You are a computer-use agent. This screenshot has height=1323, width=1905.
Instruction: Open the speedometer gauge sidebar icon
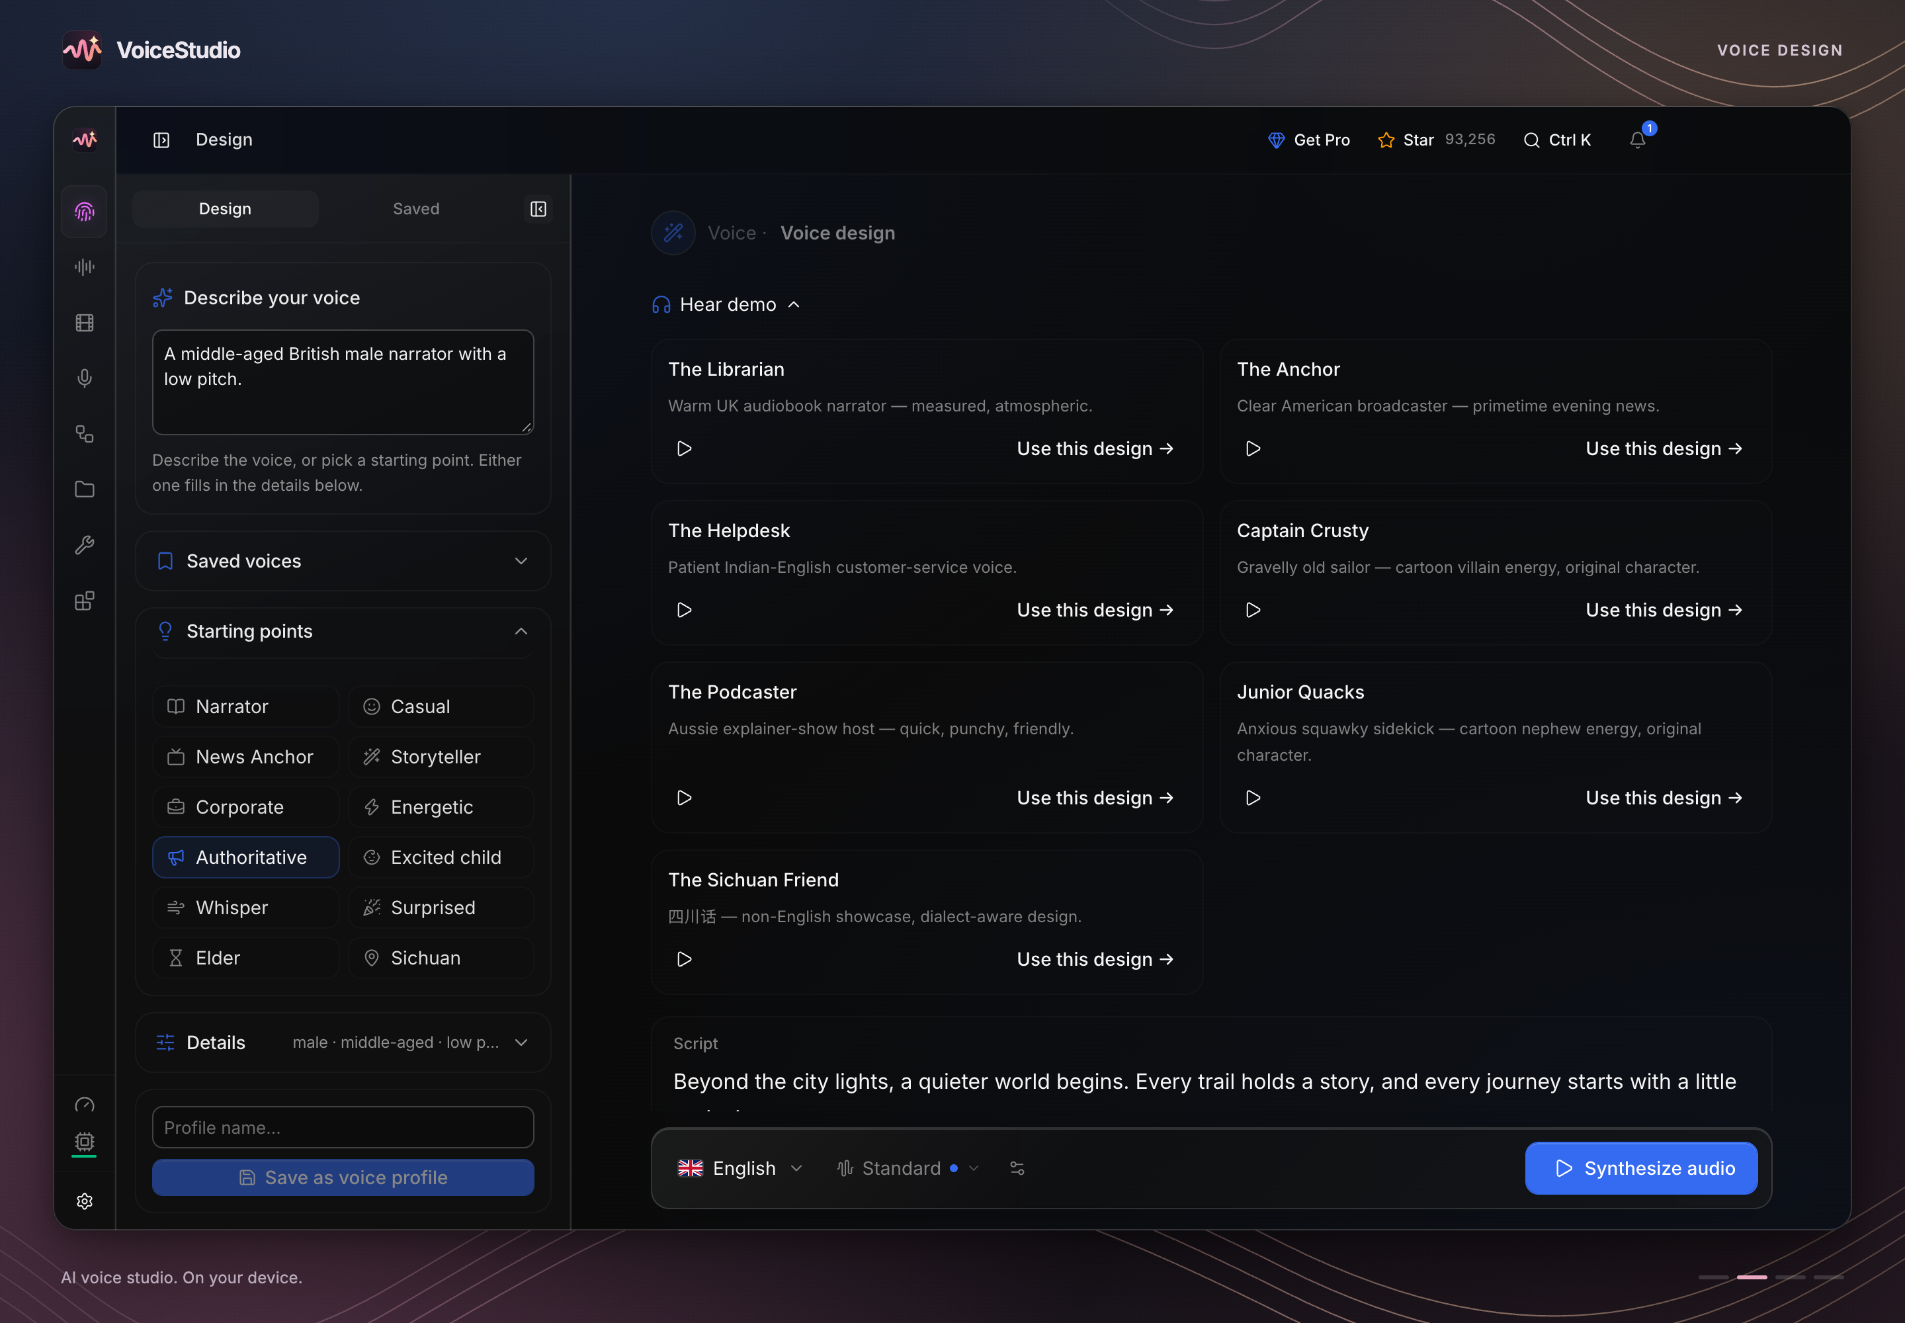[85, 1105]
